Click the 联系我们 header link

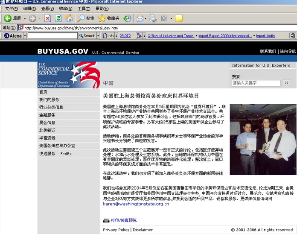point(268,51)
